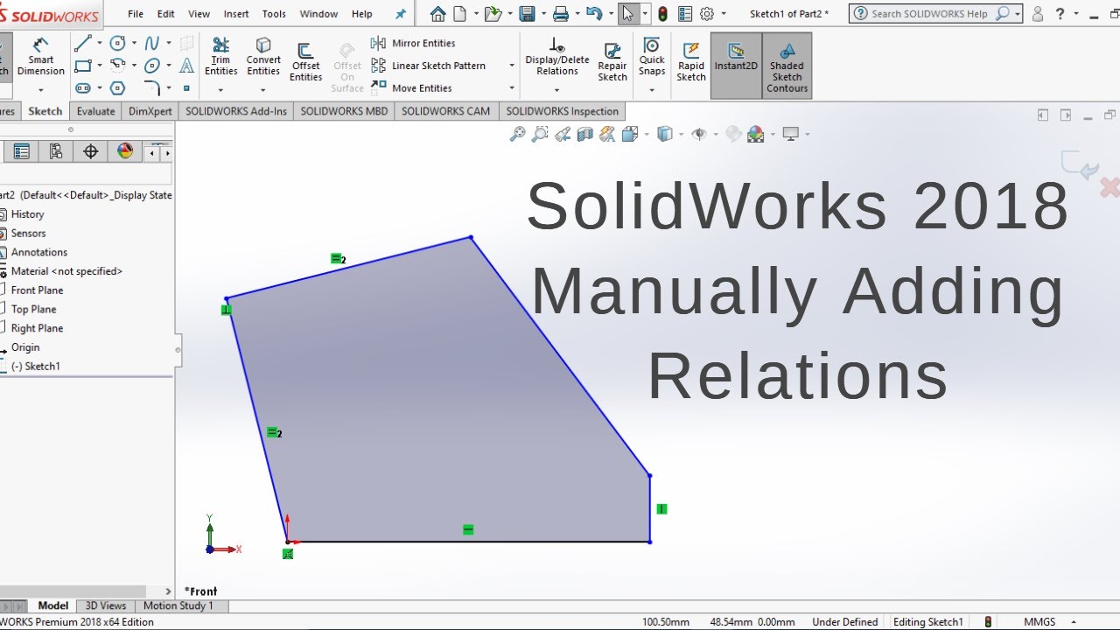
Task: Select the Circle sketch tool
Action: (117, 44)
